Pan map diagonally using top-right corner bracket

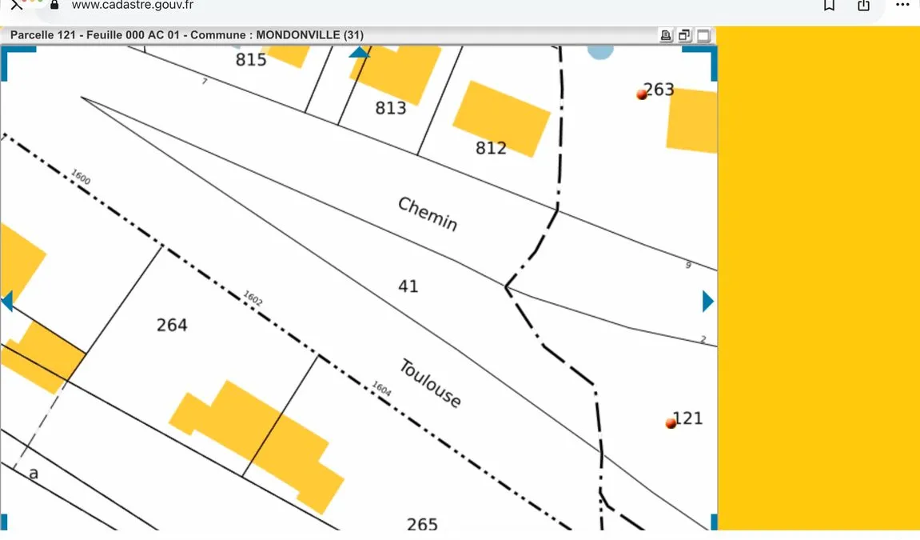(x=700, y=62)
